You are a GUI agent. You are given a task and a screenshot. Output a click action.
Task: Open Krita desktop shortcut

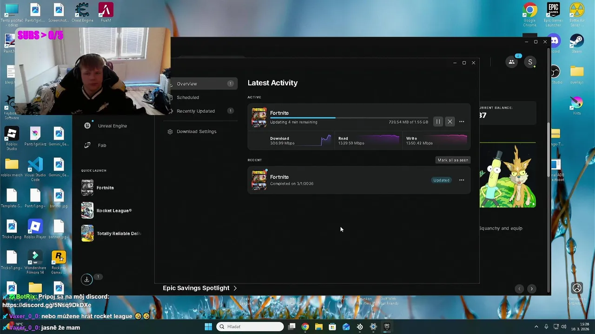(577, 106)
